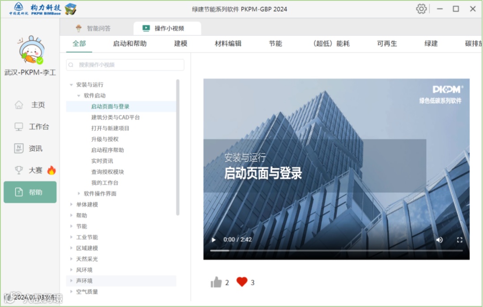Viewport: 483px width, 307px height.
Task: Click the 操作小视频 video icon
Action: click(146, 28)
